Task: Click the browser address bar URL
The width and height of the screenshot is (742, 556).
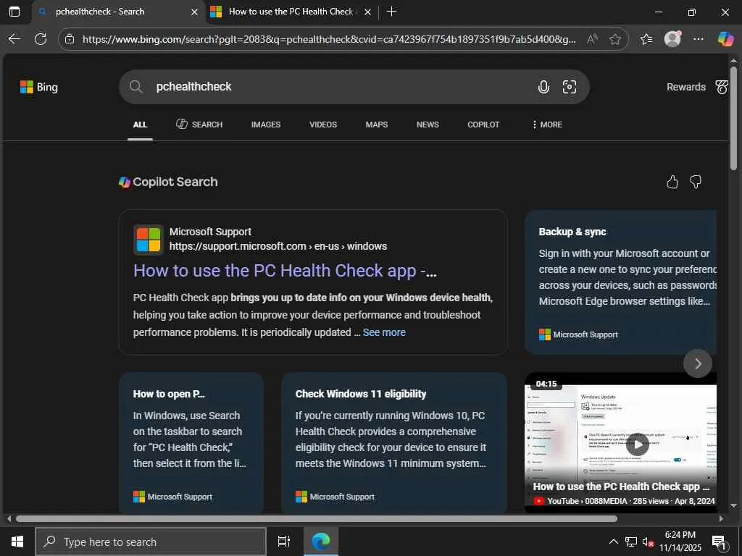Action: click(329, 39)
